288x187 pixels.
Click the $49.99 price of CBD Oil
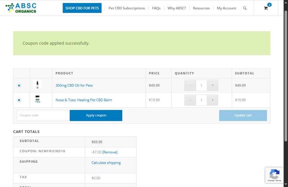[154, 85]
